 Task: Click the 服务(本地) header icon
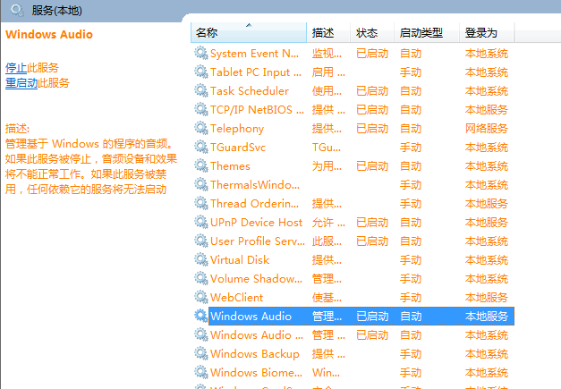coord(17,10)
